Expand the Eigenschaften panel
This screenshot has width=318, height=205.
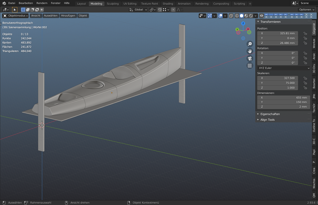270,114
